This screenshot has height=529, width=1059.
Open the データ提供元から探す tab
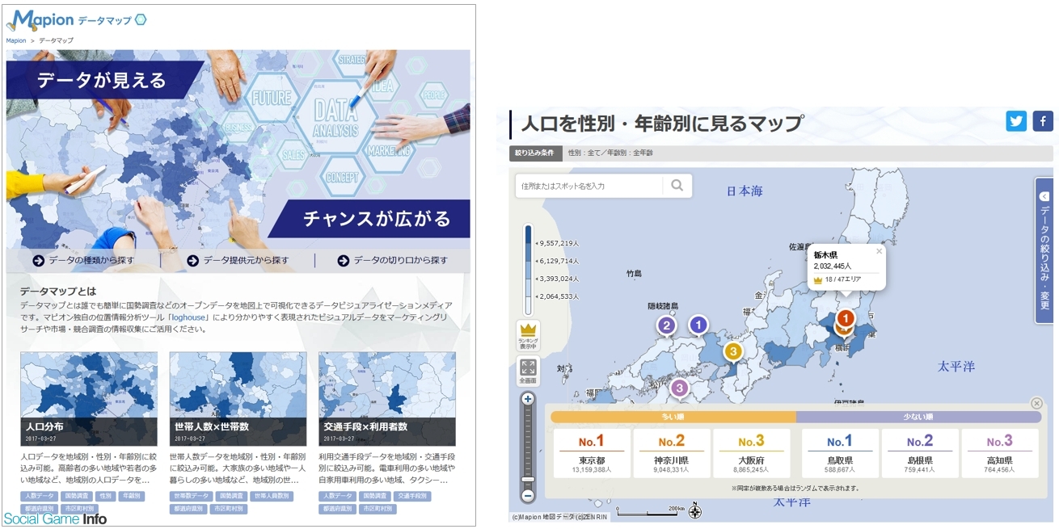tap(238, 260)
